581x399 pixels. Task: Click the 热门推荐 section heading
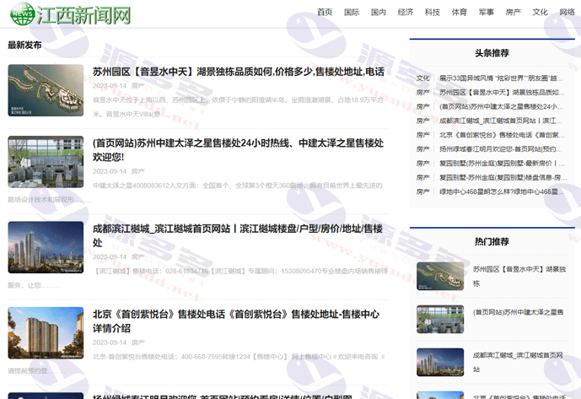tap(492, 242)
